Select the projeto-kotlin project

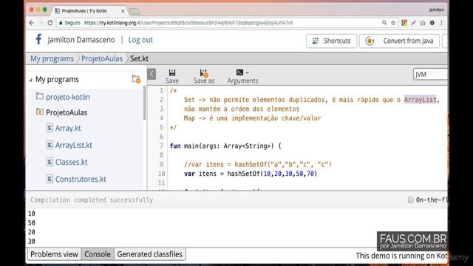pos(68,97)
